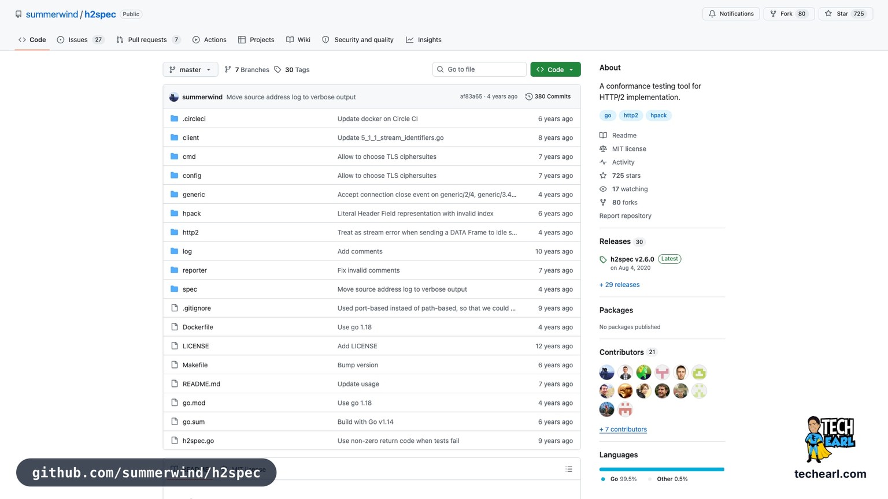This screenshot has width=888, height=499.
Task: Click the summerwind owner link
Action: (52, 14)
